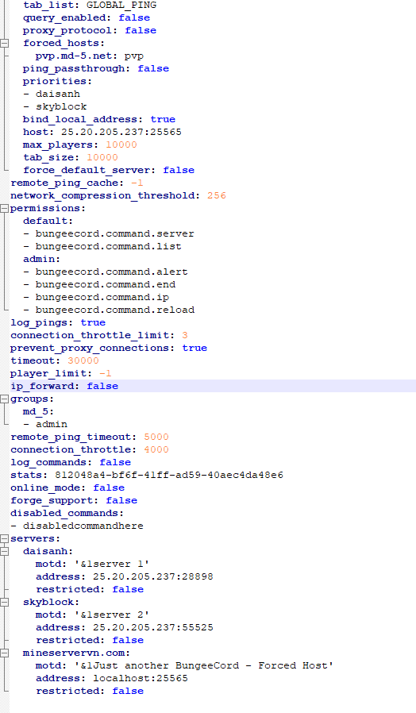Click the localhost:25565 address value
This screenshot has width=416, height=713.
point(141,678)
